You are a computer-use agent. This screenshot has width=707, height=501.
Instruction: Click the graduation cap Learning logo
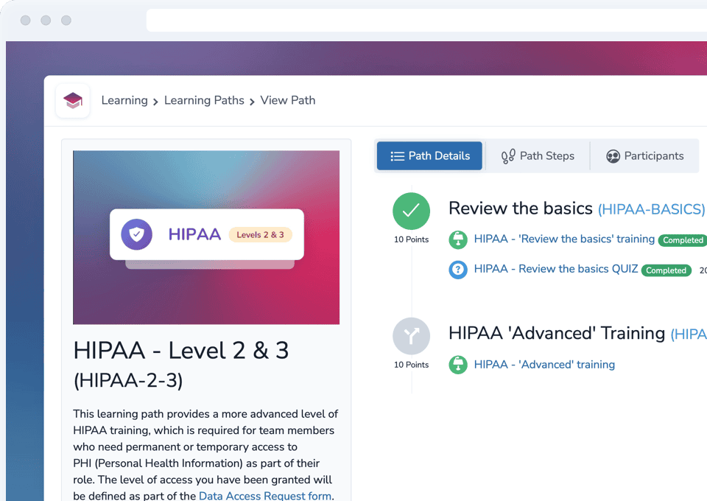point(72,101)
